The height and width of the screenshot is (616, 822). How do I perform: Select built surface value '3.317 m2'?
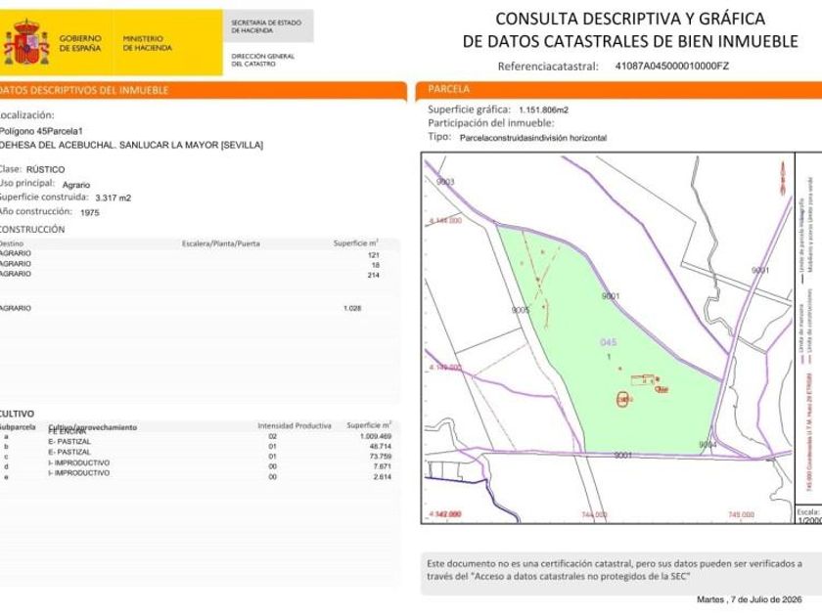coord(114,198)
